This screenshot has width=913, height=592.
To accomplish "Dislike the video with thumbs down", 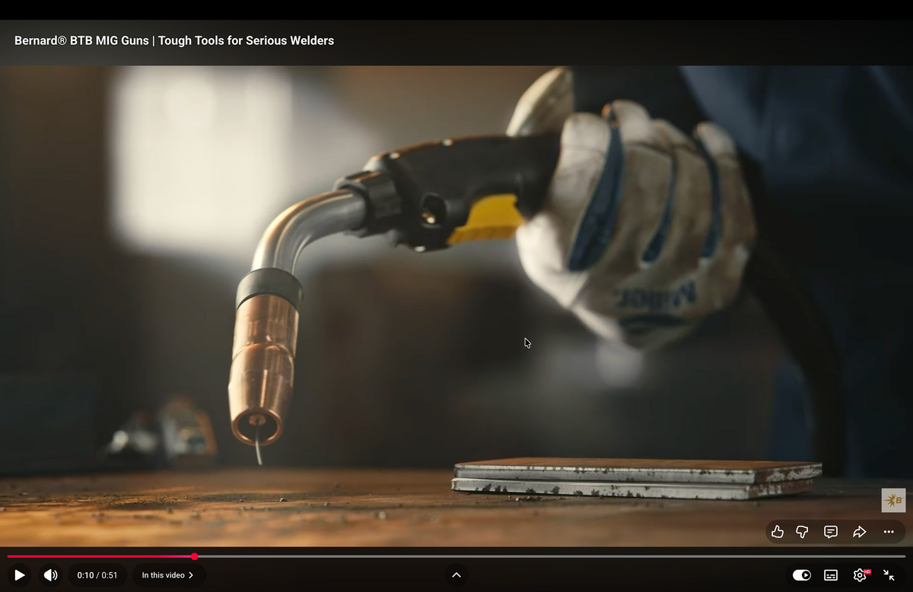I will point(802,532).
